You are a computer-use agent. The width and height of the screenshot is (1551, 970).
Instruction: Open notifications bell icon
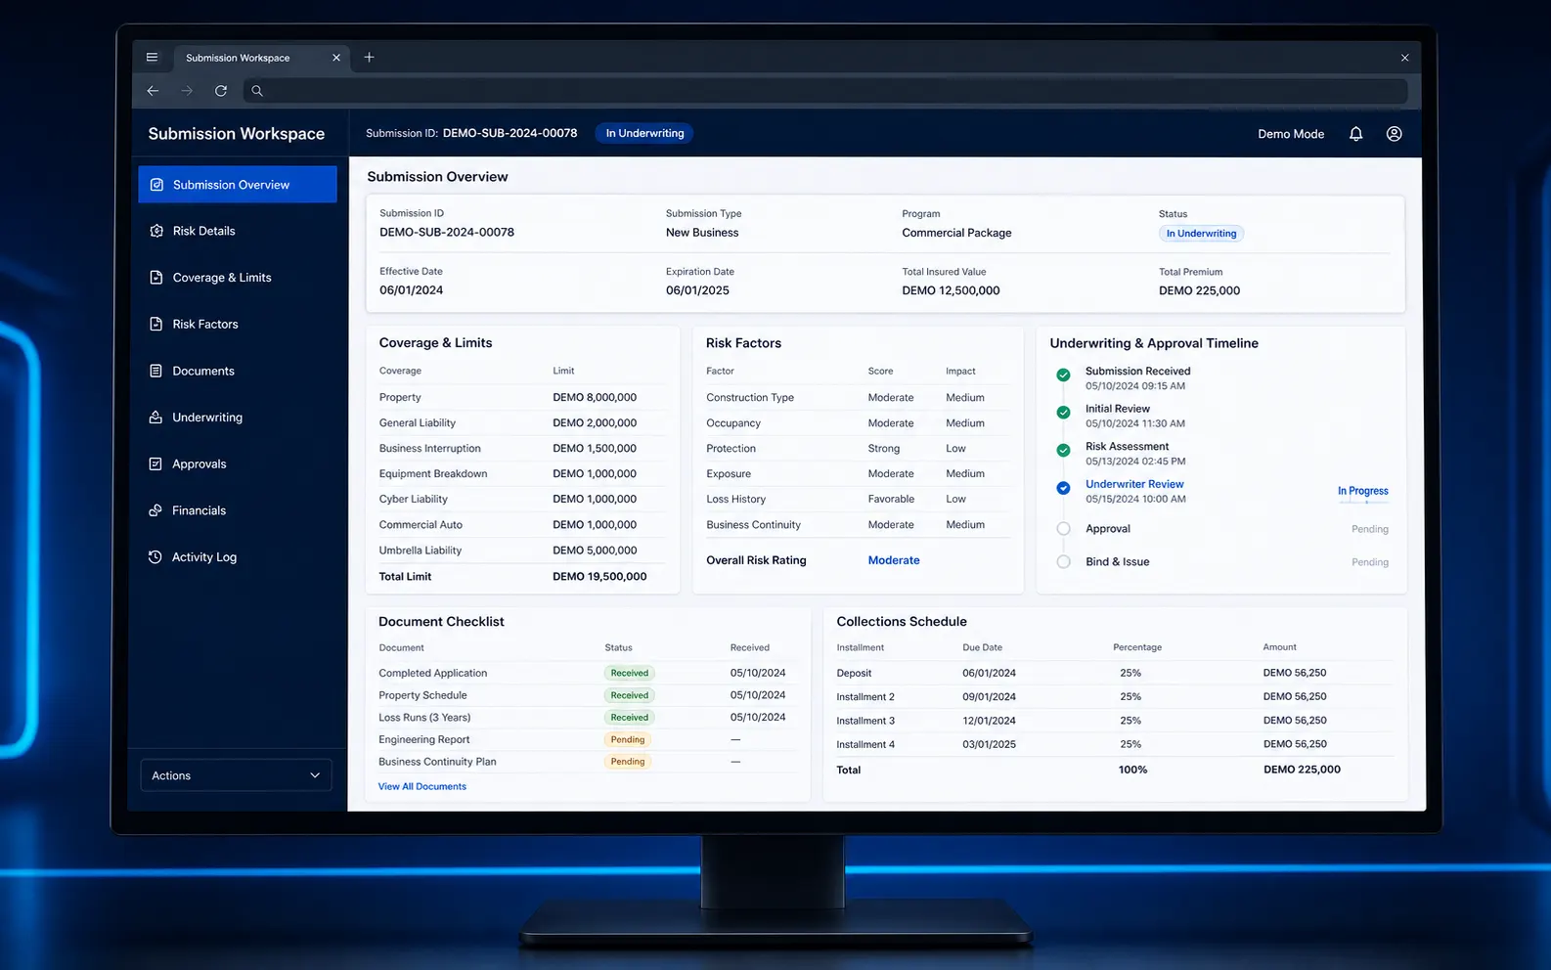1355,134
